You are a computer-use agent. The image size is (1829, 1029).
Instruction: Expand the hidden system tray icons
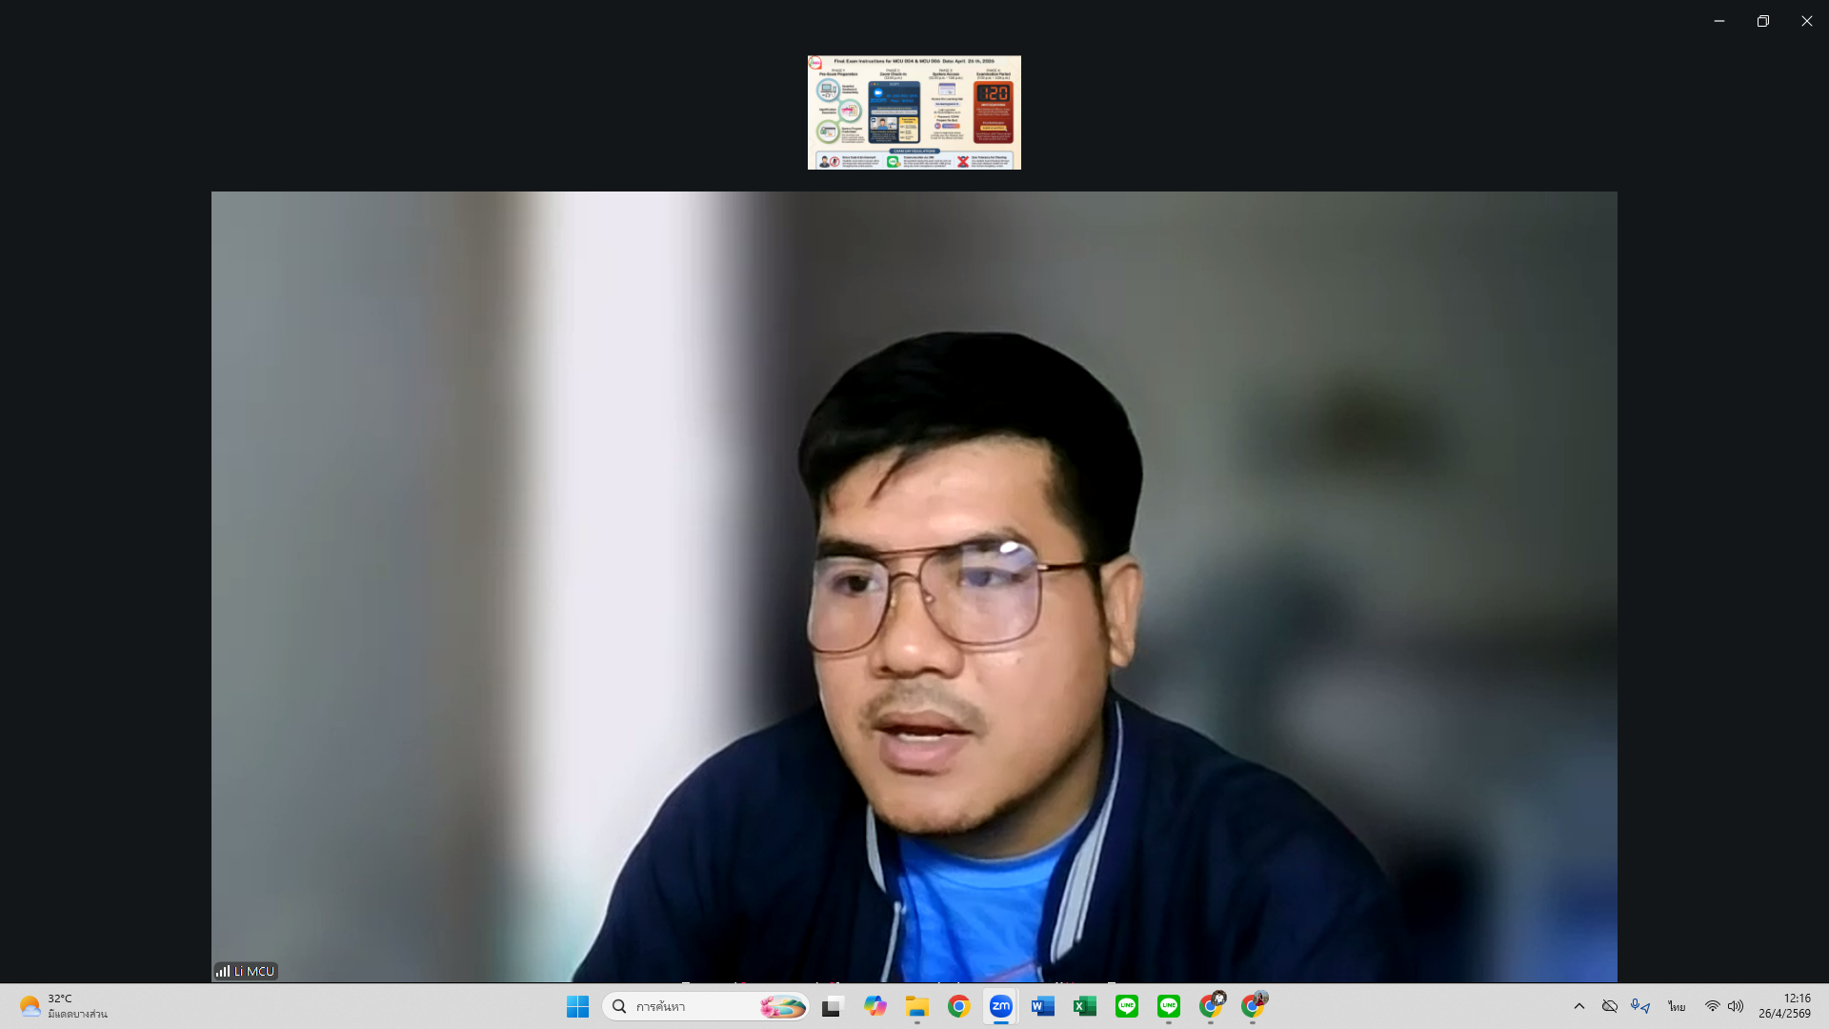pos(1579,1006)
